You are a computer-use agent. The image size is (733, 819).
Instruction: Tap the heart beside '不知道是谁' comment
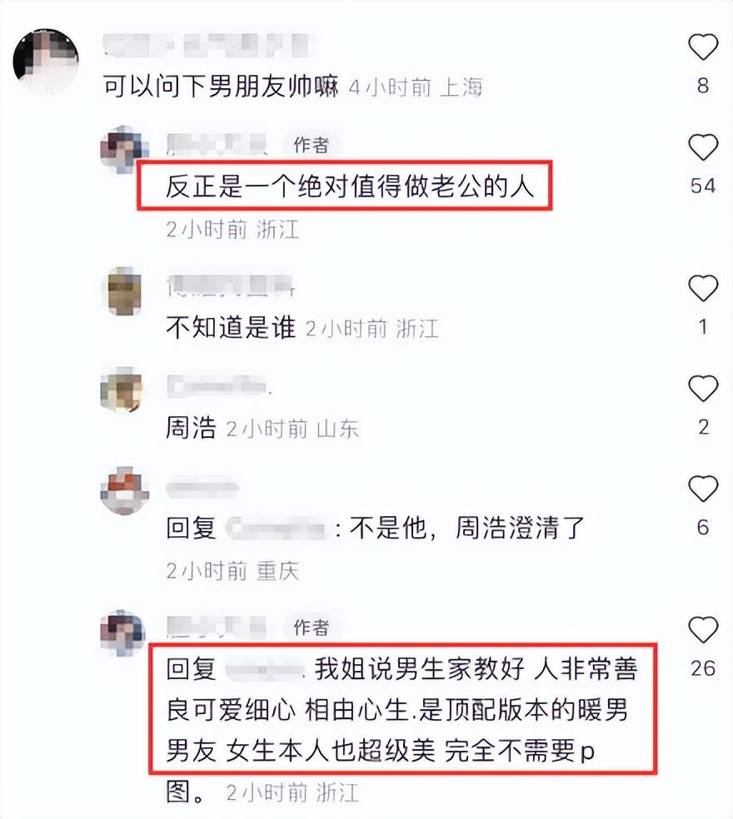703,288
